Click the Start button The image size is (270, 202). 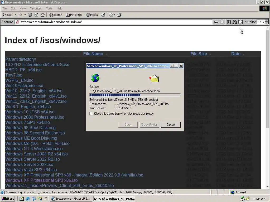pos(8,199)
